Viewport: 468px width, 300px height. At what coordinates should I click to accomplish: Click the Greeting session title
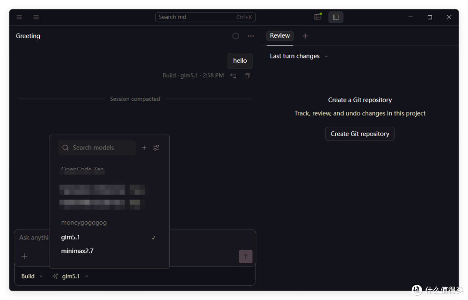point(28,36)
